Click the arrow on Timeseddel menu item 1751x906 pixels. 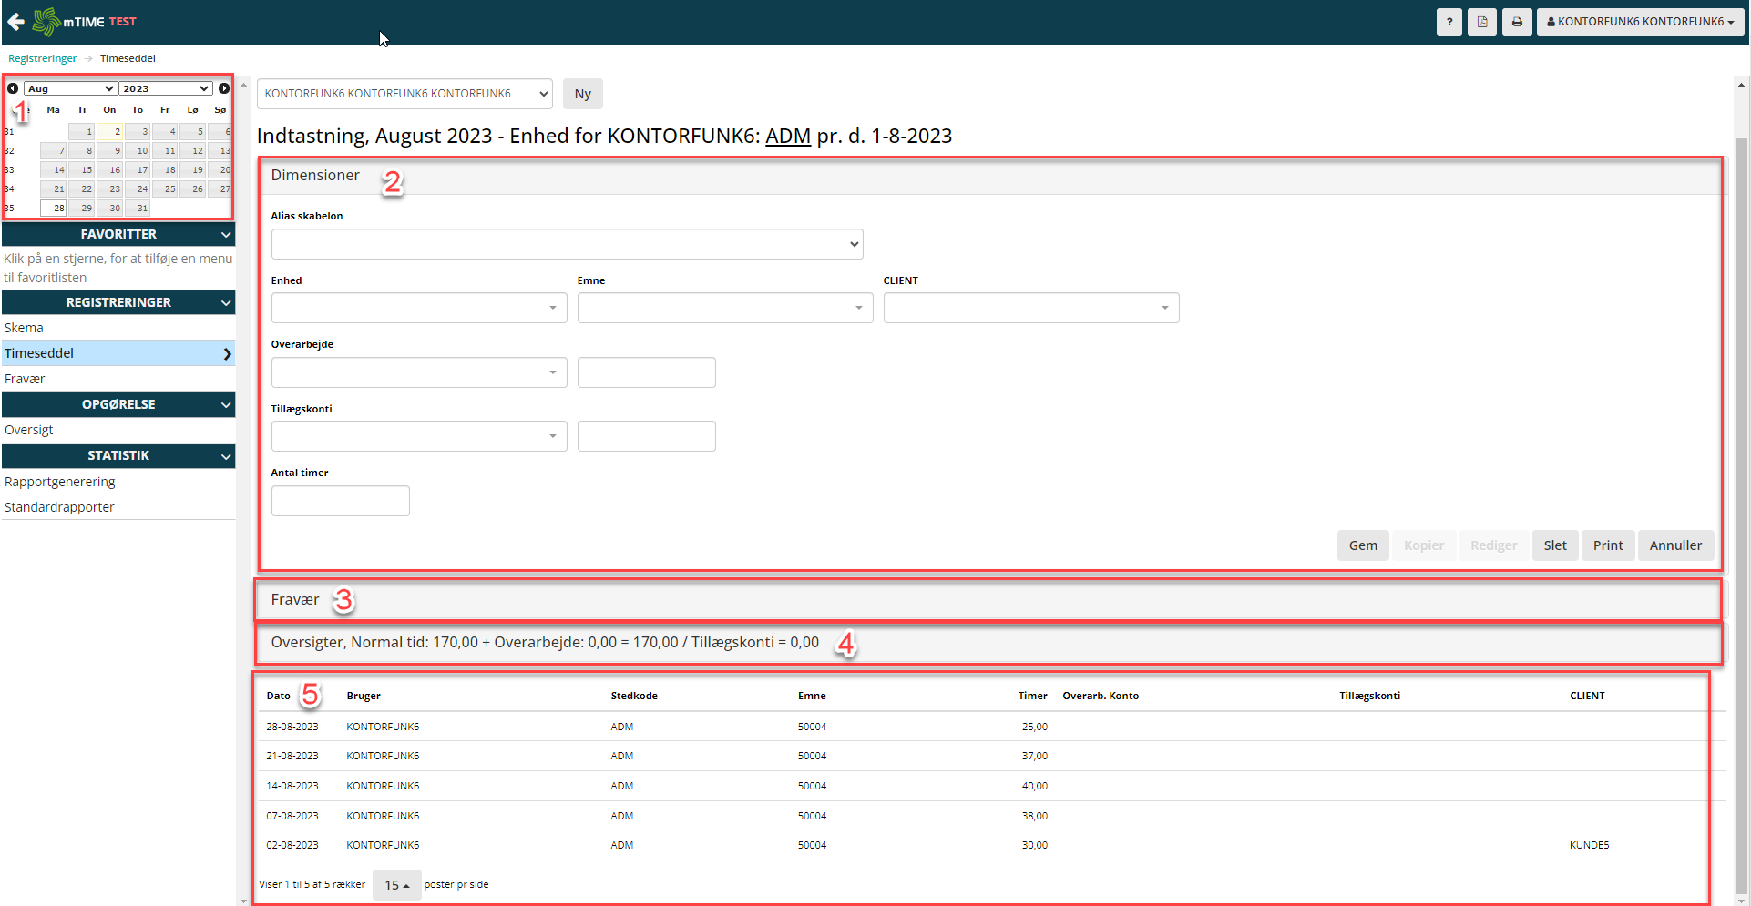pyautogui.click(x=227, y=353)
